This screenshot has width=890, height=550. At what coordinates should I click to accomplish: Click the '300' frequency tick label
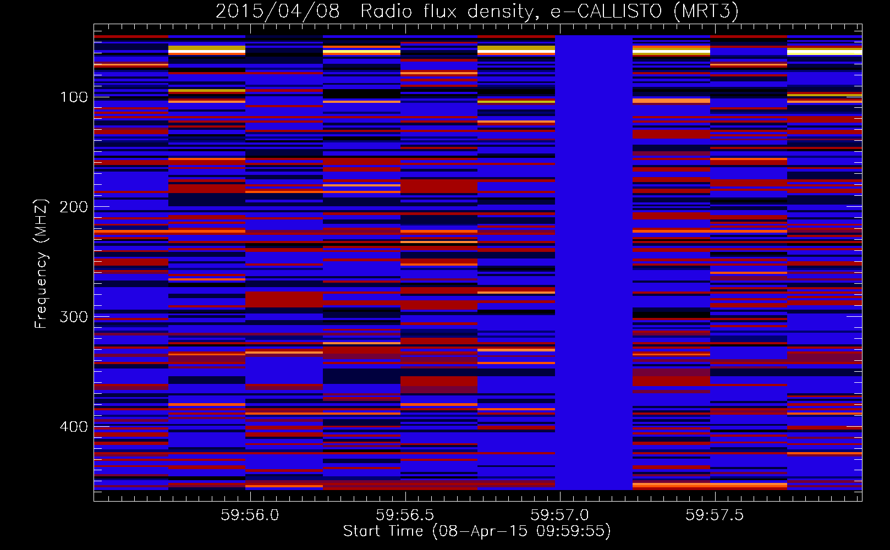pos(74,317)
